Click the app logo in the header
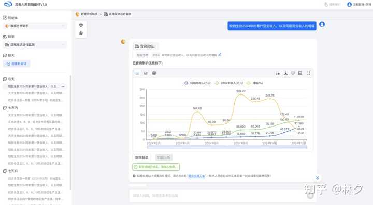This screenshot has width=373, height=205. tap(8, 4)
